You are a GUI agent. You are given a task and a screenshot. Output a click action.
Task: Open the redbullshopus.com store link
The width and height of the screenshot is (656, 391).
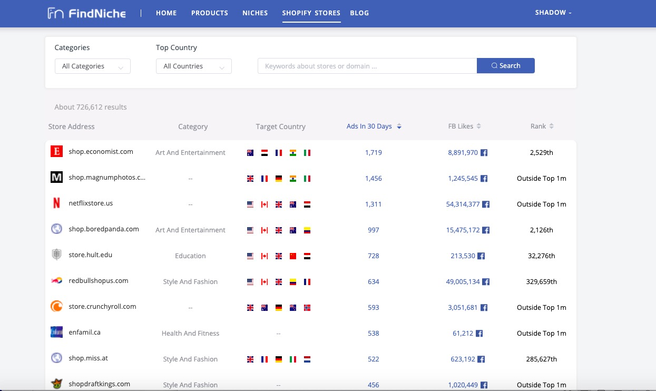point(99,281)
